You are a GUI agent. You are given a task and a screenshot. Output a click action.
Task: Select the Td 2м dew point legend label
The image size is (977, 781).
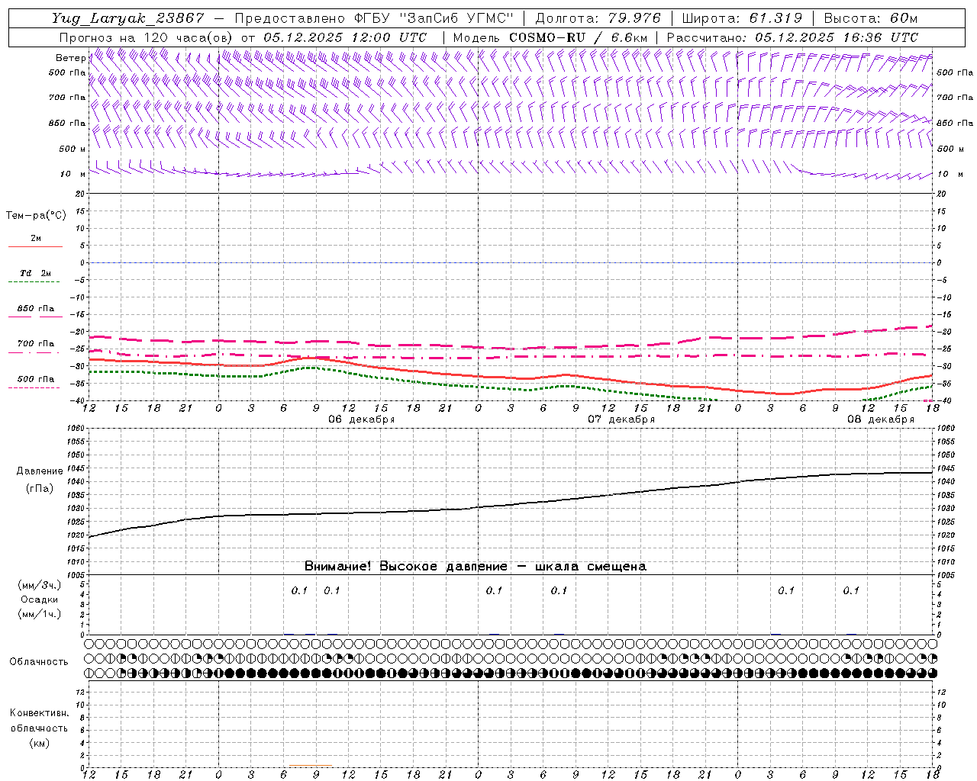click(35, 273)
